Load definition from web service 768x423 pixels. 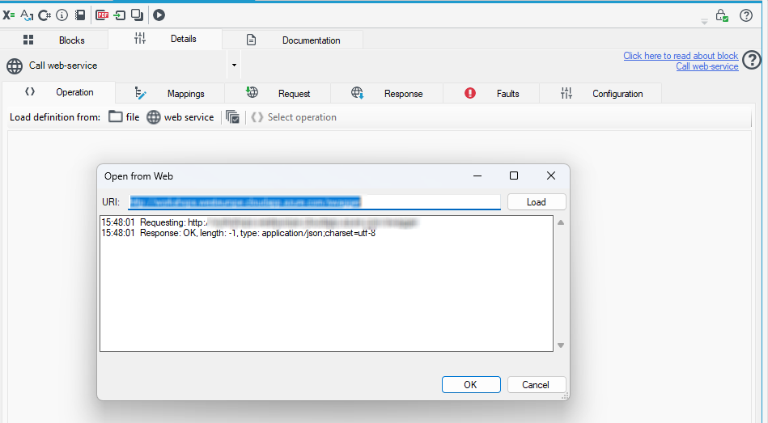(x=180, y=117)
